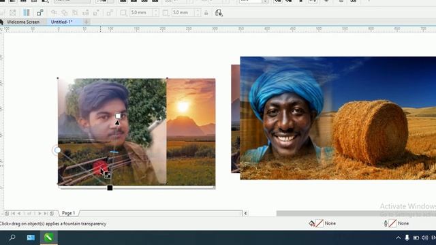Click the battery tray icon

[x=416, y=238]
